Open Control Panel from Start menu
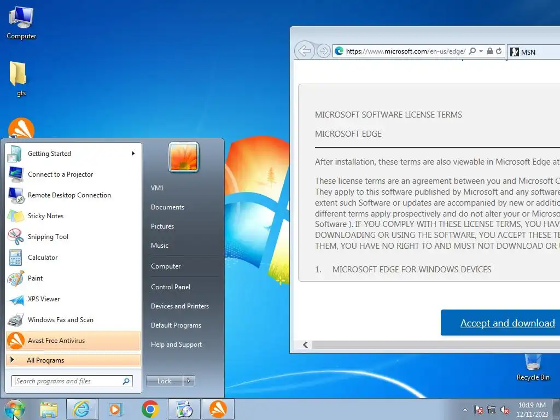This screenshot has height=420, width=560. (x=171, y=287)
